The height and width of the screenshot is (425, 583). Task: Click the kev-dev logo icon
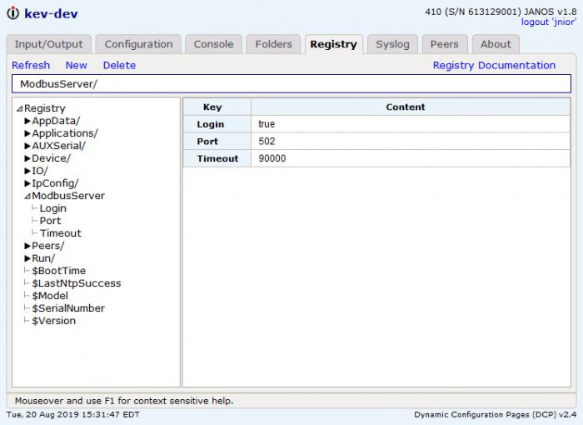[13, 13]
